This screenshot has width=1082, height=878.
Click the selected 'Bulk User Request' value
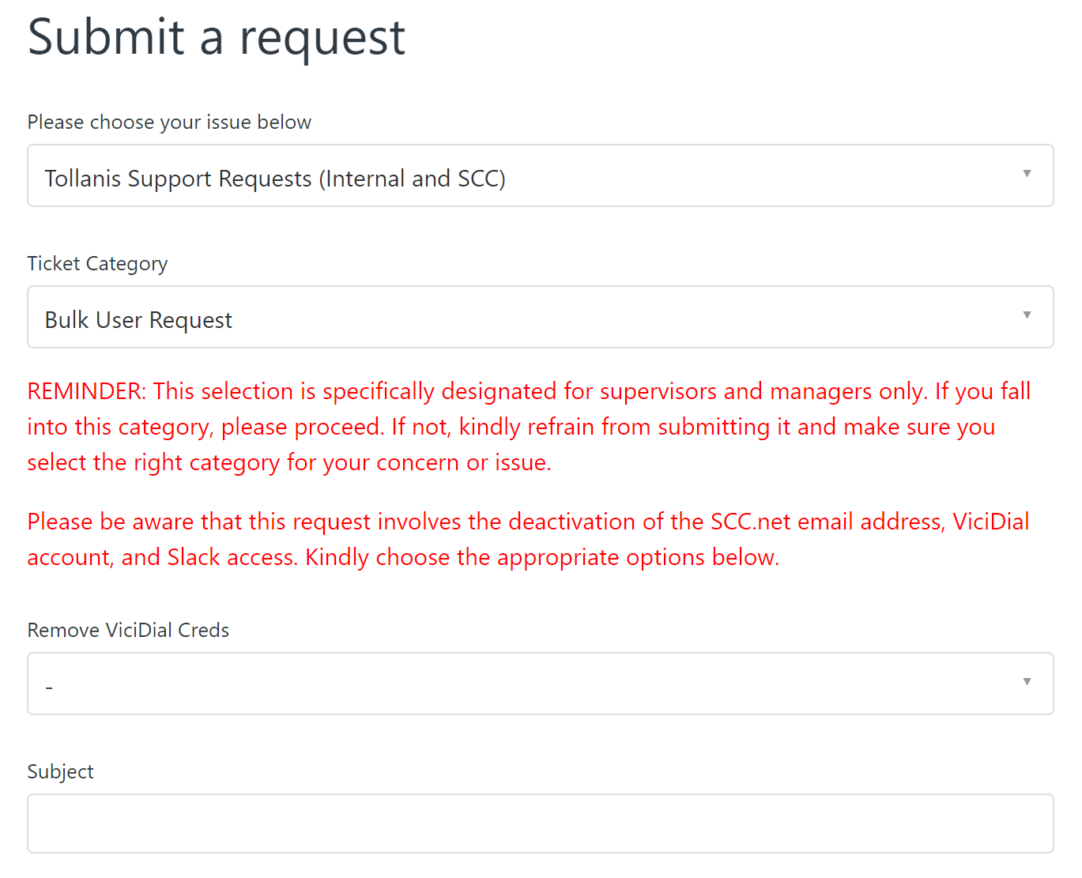tap(138, 320)
